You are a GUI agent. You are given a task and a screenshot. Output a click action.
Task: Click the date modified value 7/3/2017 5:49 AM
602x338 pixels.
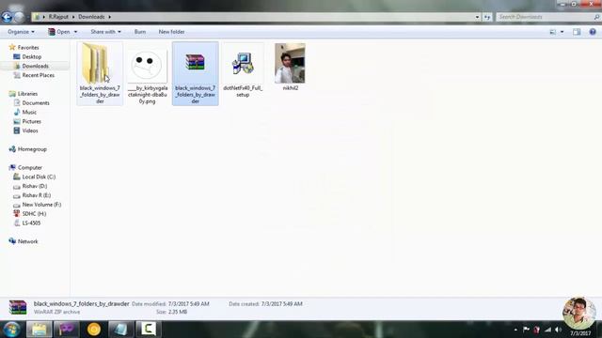click(x=188, y=304)
